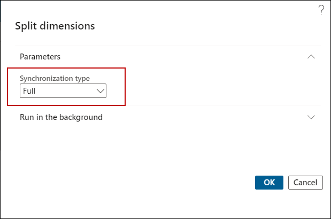Hide the Parameters fast tab contents
Viewport: 331px width, 219px height.
[311, 56]
